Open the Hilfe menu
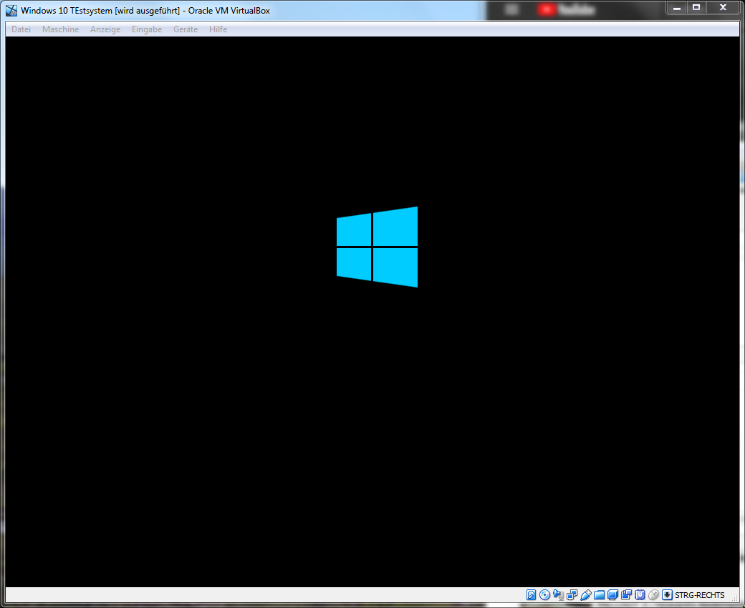This screenshot has width=745, height=608. pos(218,29)
